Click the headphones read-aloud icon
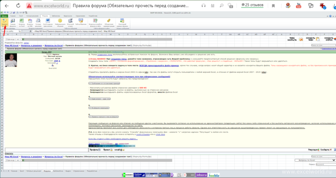 pos(203,6)
